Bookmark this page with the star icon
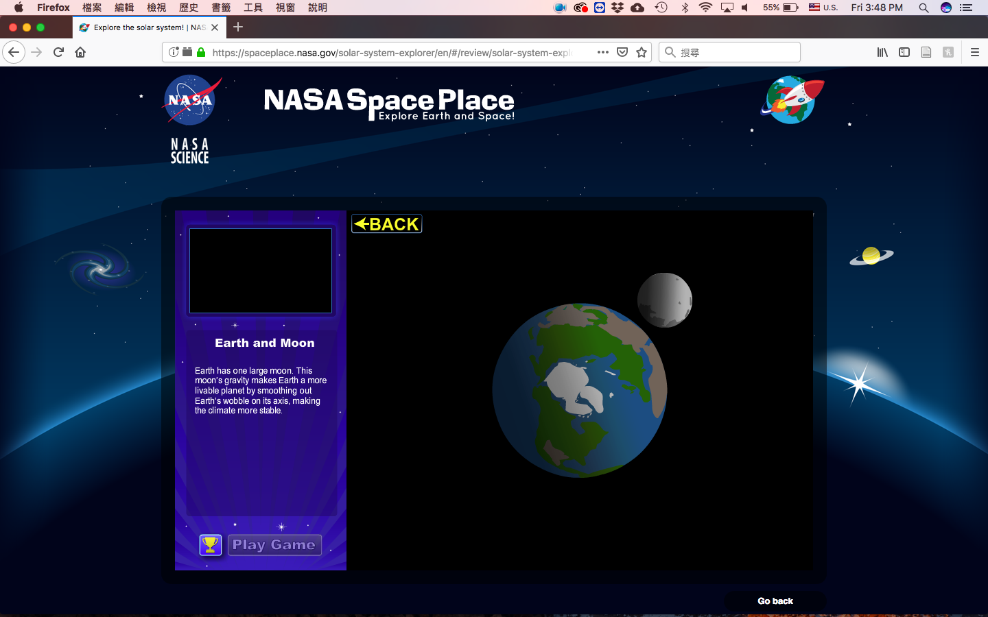 click(x=641, y=51)
